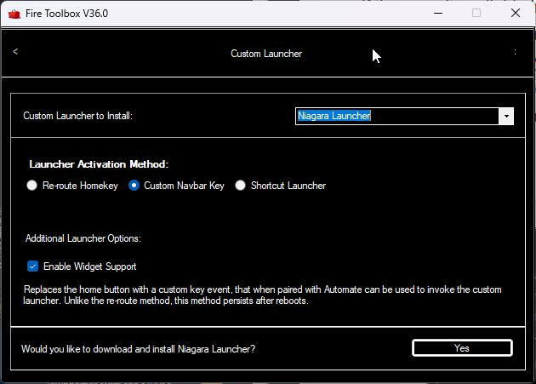
Task: Open the three-dot options menu
Action: click(x=515, y=52)
